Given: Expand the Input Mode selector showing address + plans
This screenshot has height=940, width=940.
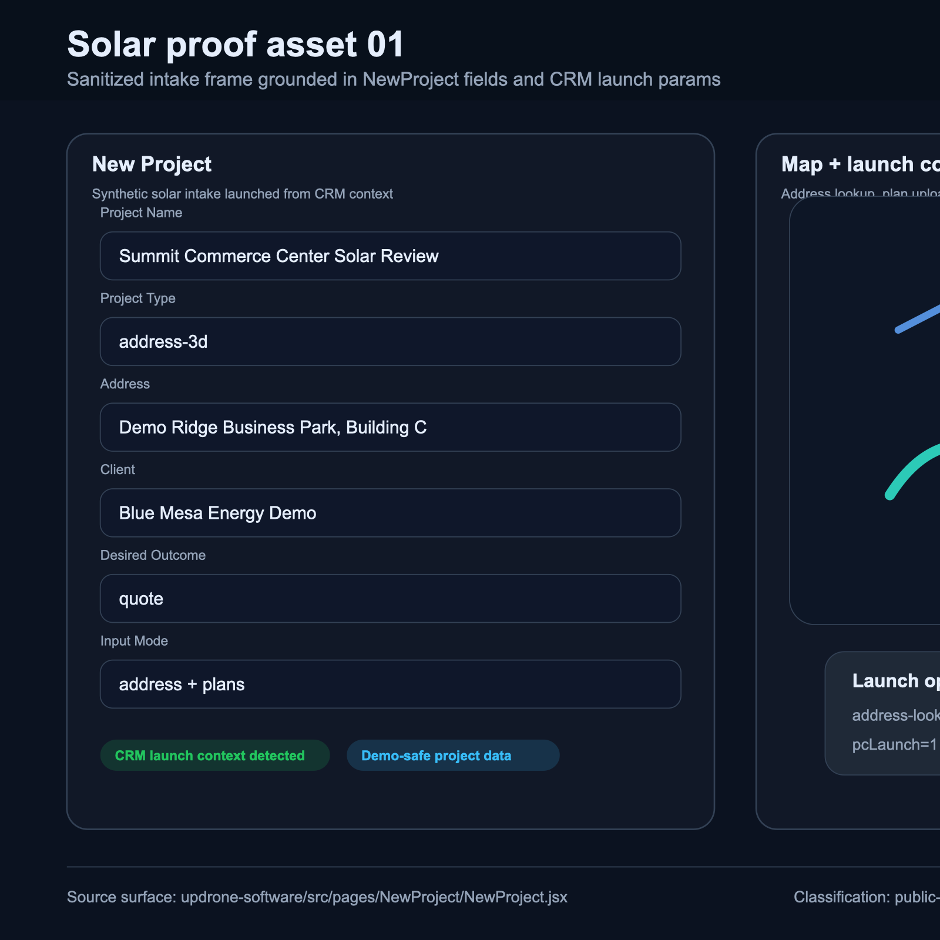Looking at the screenshot, I should 390,684.
